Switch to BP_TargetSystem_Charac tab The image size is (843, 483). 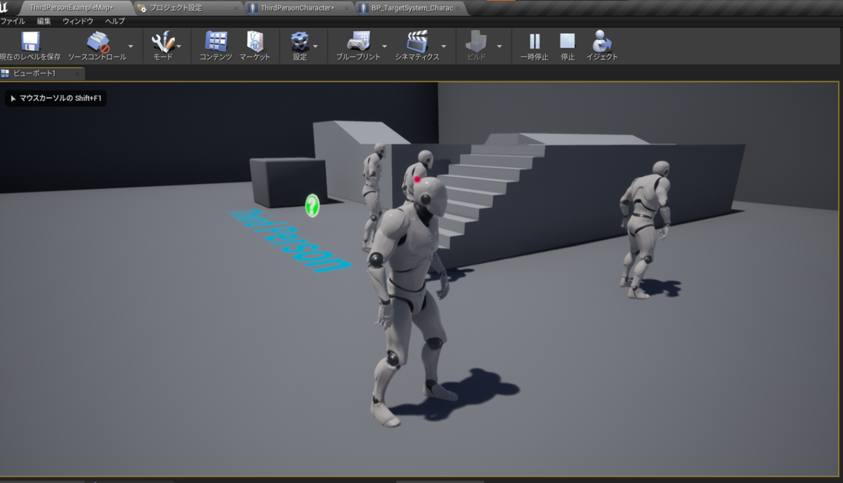click(411, 8)
